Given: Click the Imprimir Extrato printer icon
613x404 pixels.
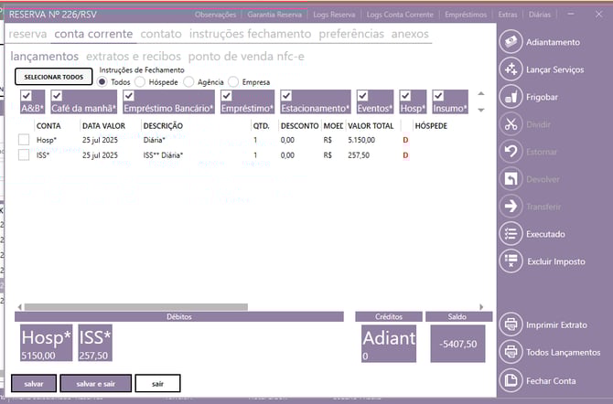Looking at the screenshot, I should [511, 324].
